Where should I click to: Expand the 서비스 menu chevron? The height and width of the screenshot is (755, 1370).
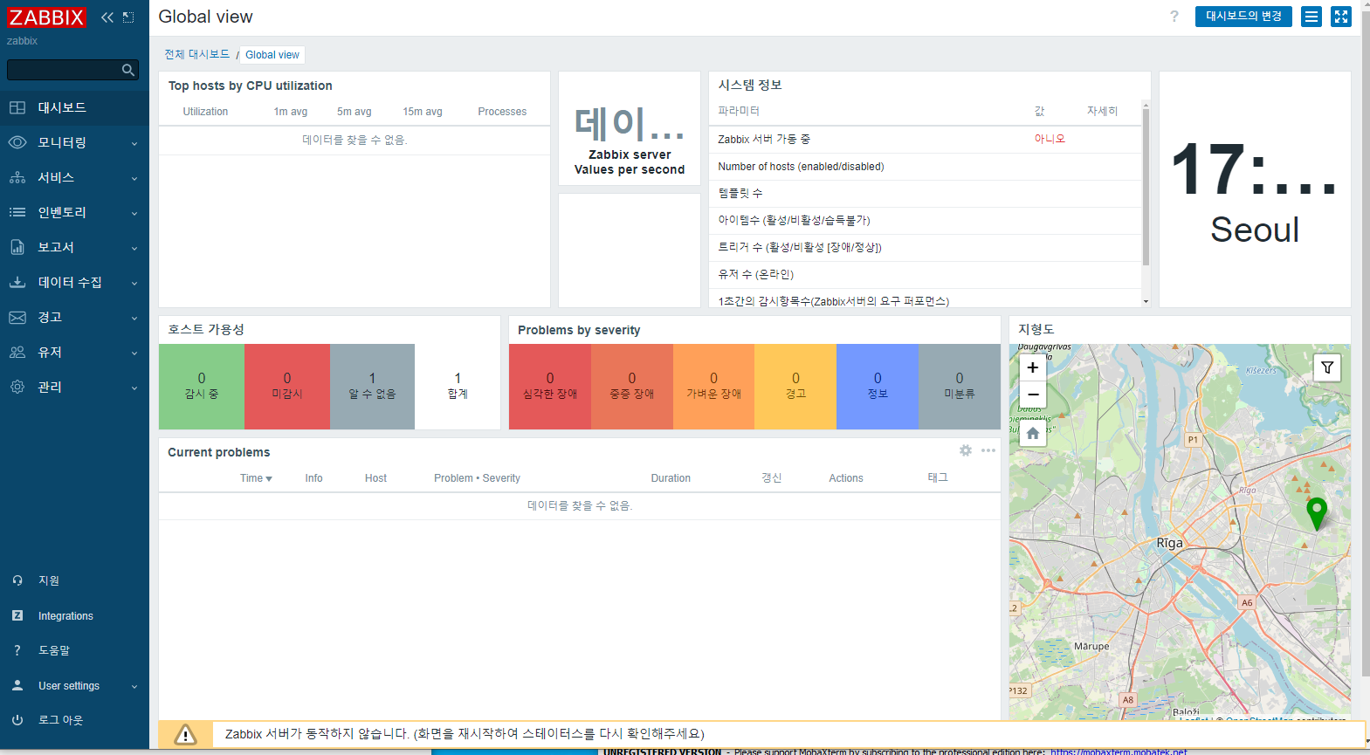click(134, 178)
